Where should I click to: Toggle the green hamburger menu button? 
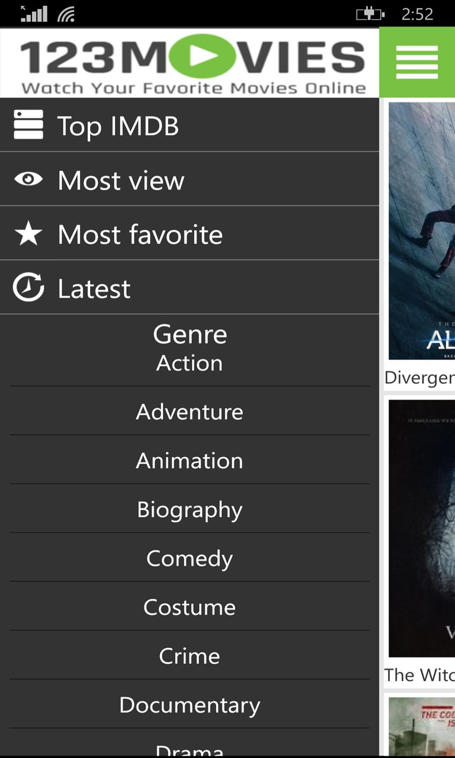(417, 62)
